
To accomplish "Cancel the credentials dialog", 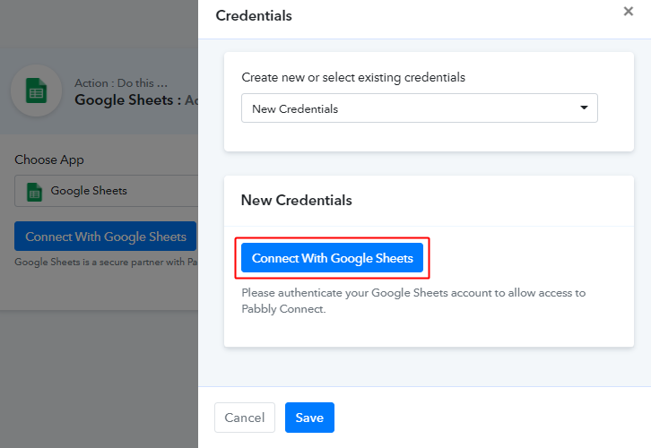I will point(245,418).
